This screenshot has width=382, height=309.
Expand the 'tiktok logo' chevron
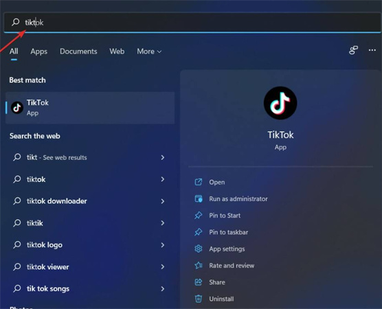click(x=163, y=245)
